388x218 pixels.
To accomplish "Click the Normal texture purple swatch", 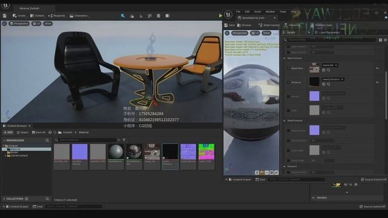I will coord(314,96).
